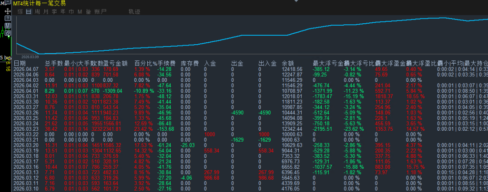The height and width of the screenshot is (192, 488).
Task: Click the grid icon below the help icon
Action: pos(8,25)
